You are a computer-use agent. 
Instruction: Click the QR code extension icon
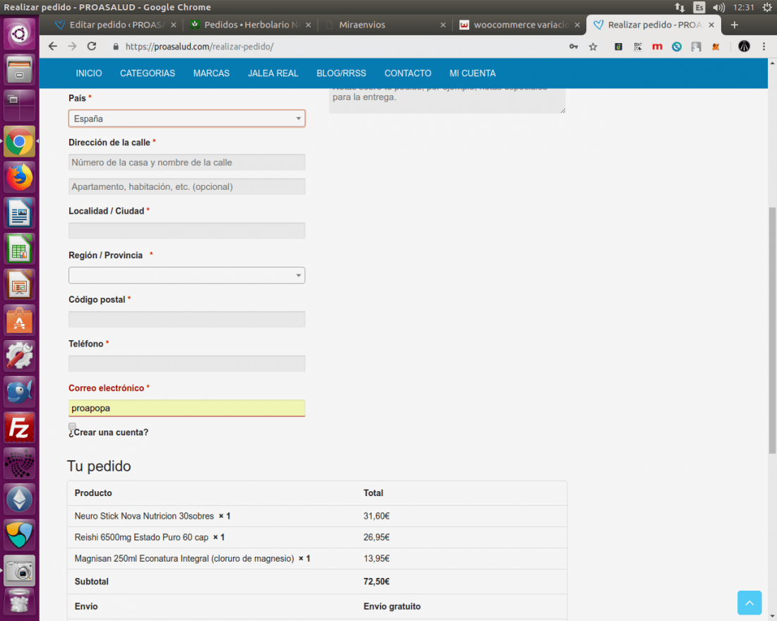pyautogui.click(x=638, y=47)
